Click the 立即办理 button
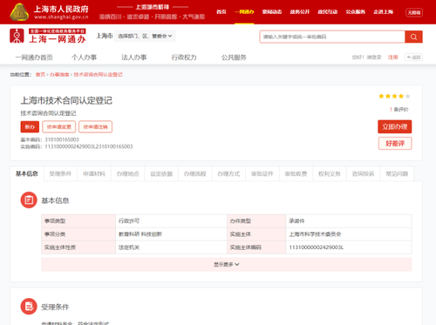436x325 pixels. (x=395, y=126)
